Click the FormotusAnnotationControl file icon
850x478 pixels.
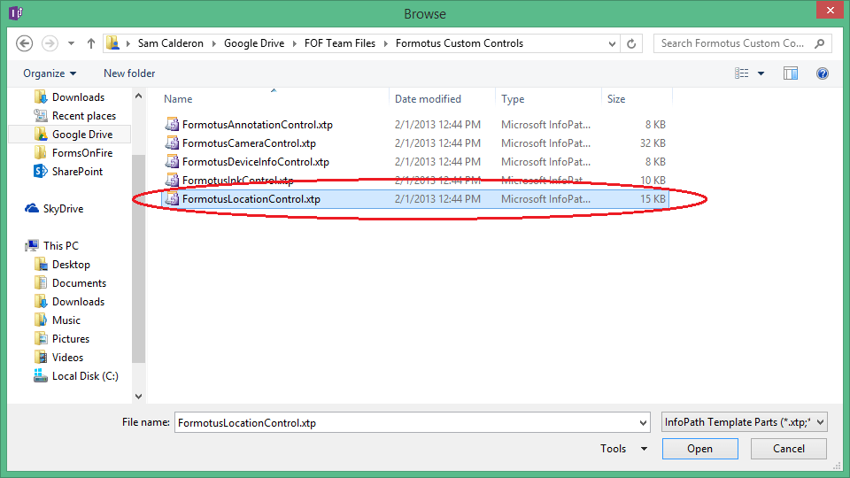pyautogui.click(x=172, y=125)
